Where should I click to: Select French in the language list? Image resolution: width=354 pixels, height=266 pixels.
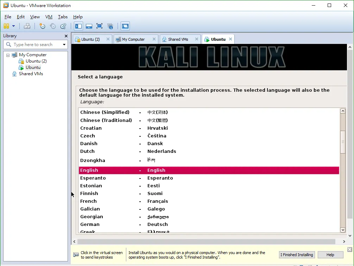click(x=209, y=201)
